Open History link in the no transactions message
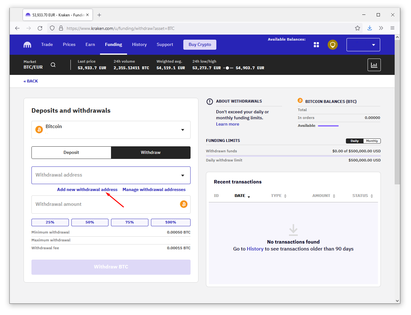411x315 pixels. [x=255, y=249]
